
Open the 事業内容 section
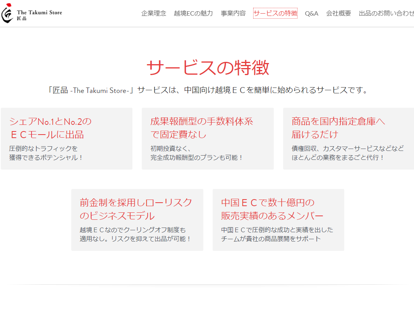233,13
